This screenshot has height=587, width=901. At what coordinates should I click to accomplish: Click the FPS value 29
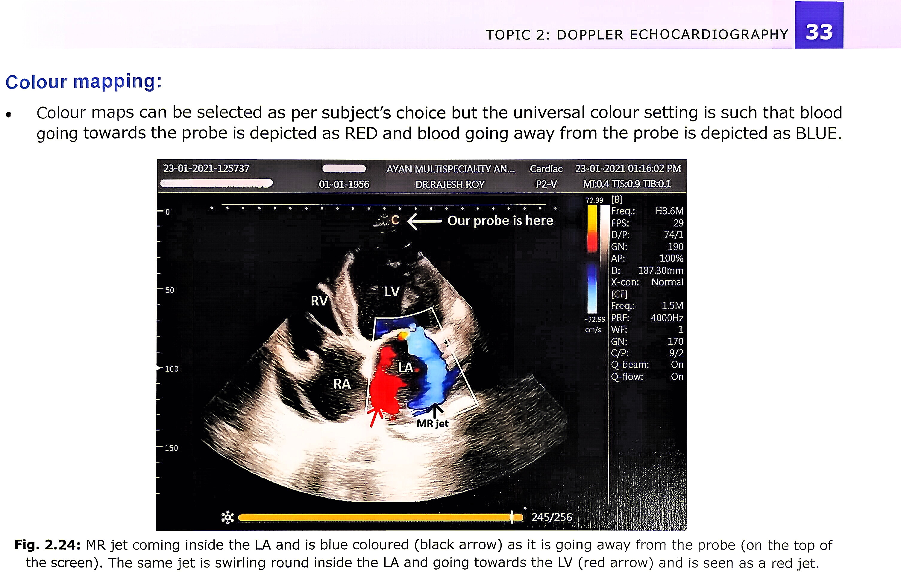tap(678, 223)
